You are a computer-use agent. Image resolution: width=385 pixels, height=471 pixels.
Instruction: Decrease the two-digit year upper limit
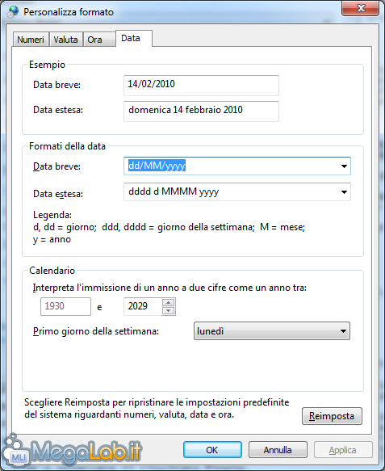point(169,310)
